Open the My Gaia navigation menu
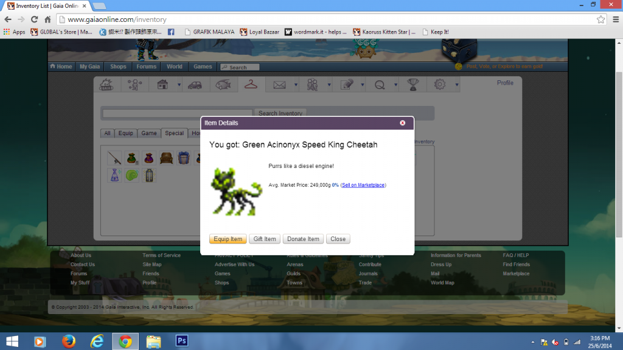Image resolution: width=623 pixels, height=350 pixels. (x=90, y=66)
